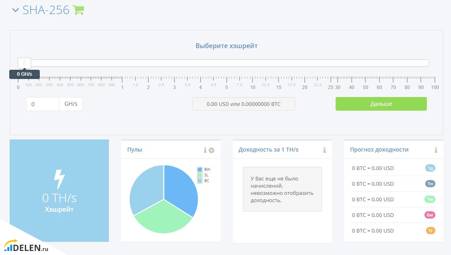Click the 0 TH/s Хэшрейт tile
Image resolution: width=451 pixels, height=255 pixels.
(x=59, y=190)
